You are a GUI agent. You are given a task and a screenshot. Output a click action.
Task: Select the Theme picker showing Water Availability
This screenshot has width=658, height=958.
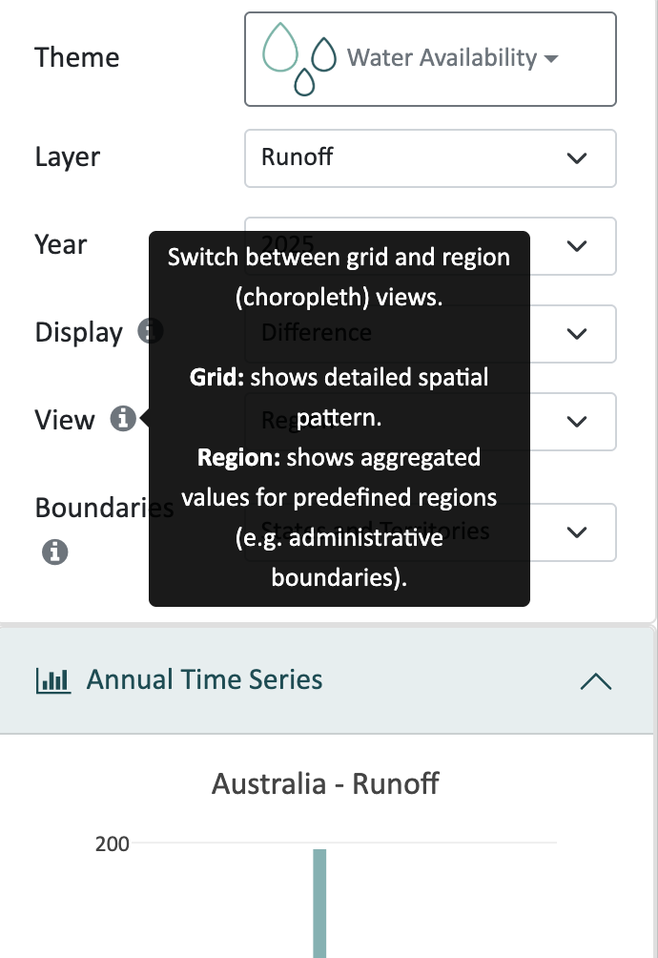point(430,58)
